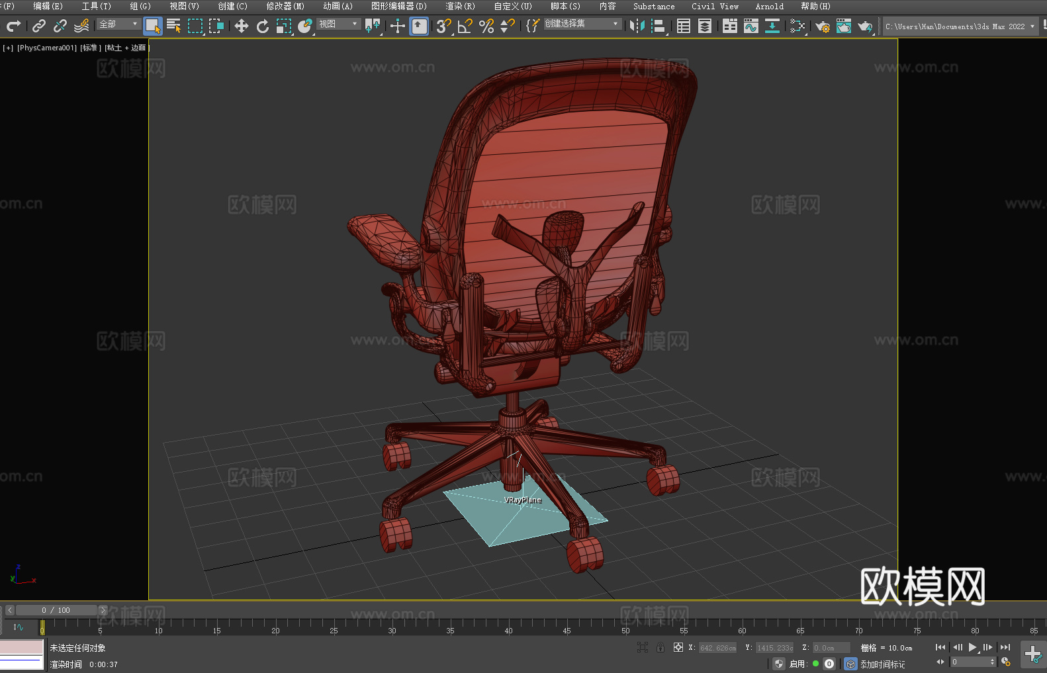Select the Link objects tool
Image resolution: width=1047 pixels, height=673 pixels.
pos(39,26)
